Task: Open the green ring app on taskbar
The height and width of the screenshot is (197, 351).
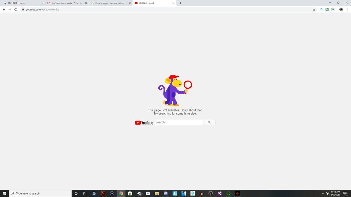Action: [228, 193]
